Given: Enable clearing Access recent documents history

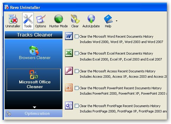Looking at the screenshot, I should click(76, 71).
